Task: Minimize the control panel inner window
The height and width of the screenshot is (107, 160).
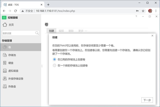Action: coord(143,16)
